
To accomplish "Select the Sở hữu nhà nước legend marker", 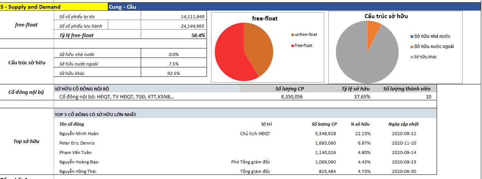I will click(x=412, y=36).
